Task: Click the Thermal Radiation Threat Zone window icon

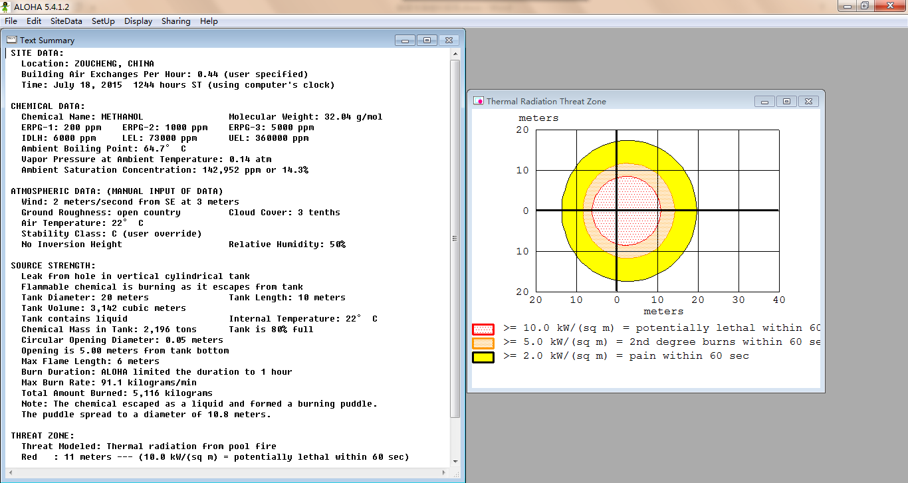Action: pos(478,101)
